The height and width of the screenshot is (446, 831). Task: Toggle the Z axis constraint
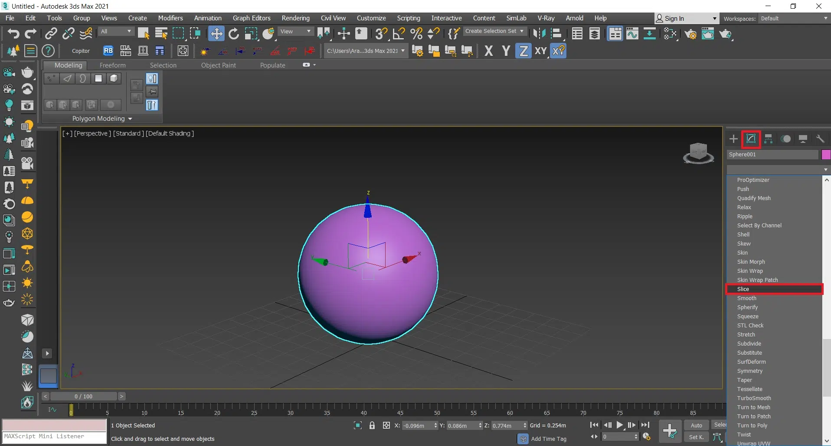click(x=523, y=51)
